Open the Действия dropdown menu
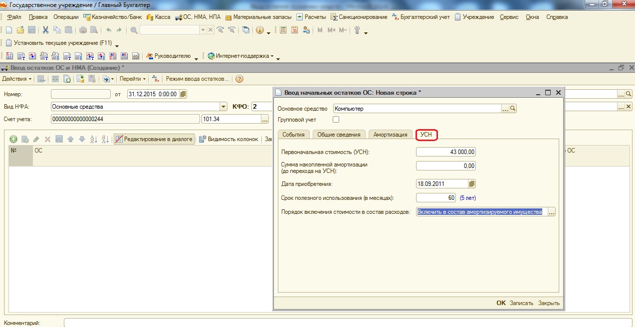 tap(16, 79)
